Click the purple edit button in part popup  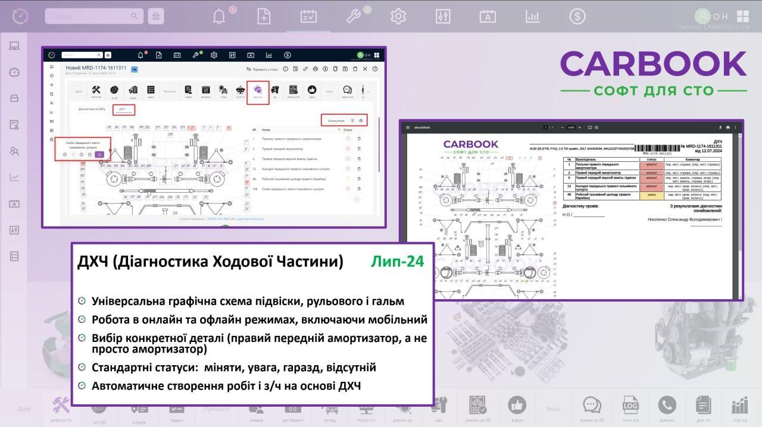coord(99,155)
